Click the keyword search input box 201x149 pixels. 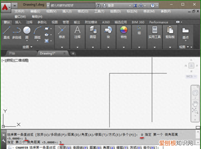[x=72, y=6]
